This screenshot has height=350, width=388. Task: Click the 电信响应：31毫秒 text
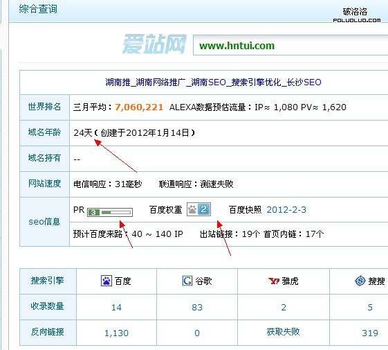108,184
